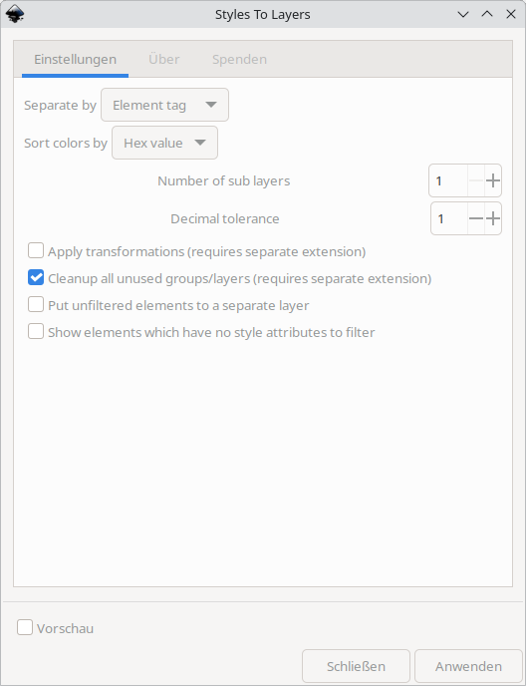This screenshot has width=526, height=686.
Task: Click the Anwenden button
Action: (468, 666)
